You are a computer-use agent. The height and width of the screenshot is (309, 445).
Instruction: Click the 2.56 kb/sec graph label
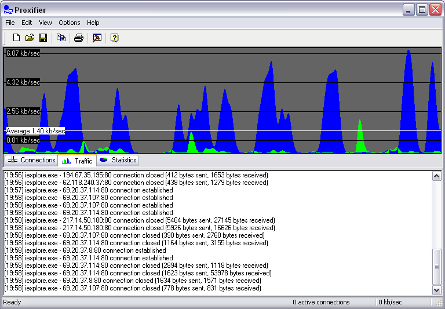23,111
